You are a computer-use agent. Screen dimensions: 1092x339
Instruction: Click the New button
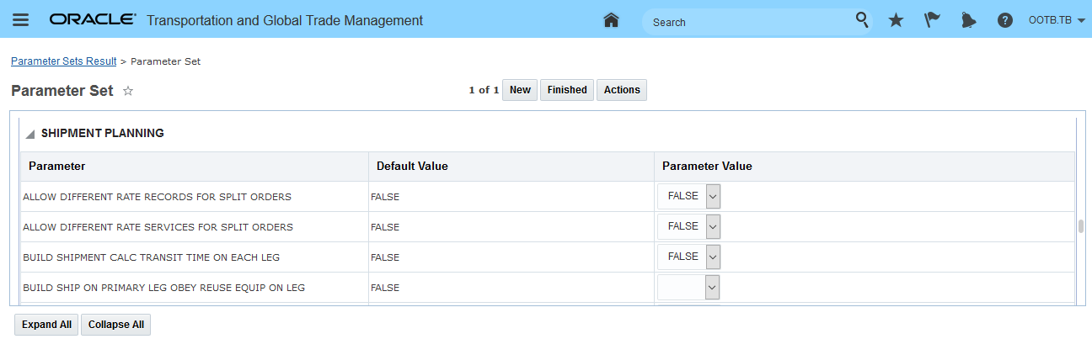(520, 90)
